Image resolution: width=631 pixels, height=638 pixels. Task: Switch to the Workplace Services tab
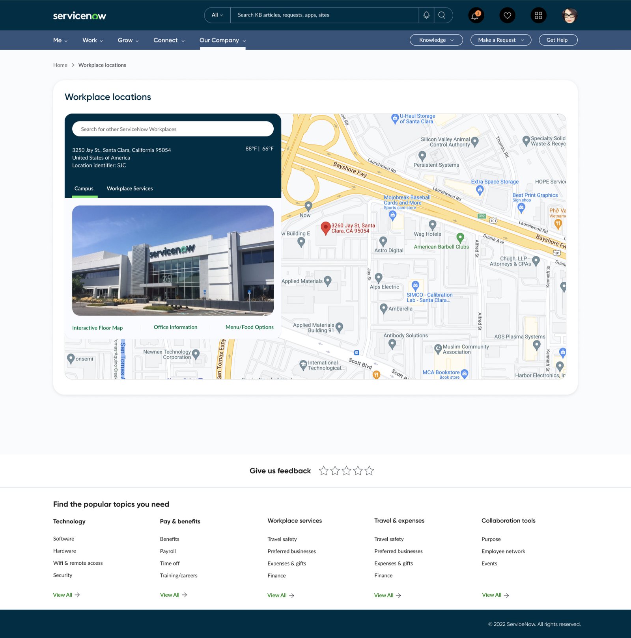tap(130, 188)
